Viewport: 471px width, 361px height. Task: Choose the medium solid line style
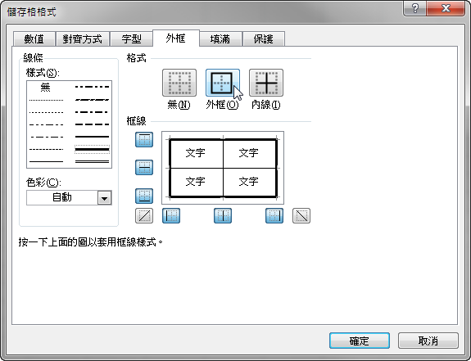[x=92, y=137]
